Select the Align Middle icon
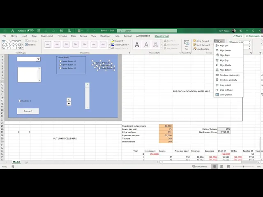Viewport: 263px width, 197px height. pos(217,65)
